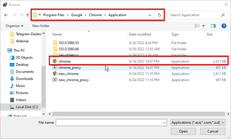The image size is (231, 139).
Task: Open Desktop in the sidebar
Action: point(19,65)
